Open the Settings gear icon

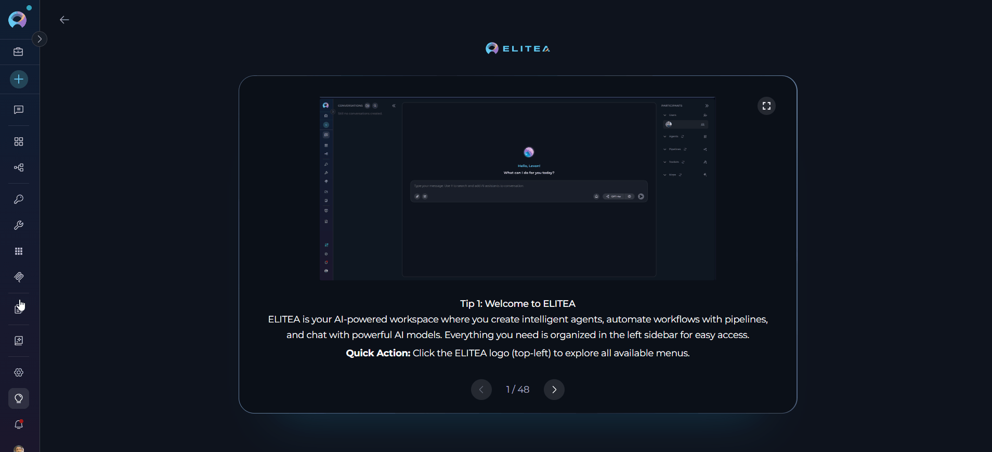(x=19, y=372)
